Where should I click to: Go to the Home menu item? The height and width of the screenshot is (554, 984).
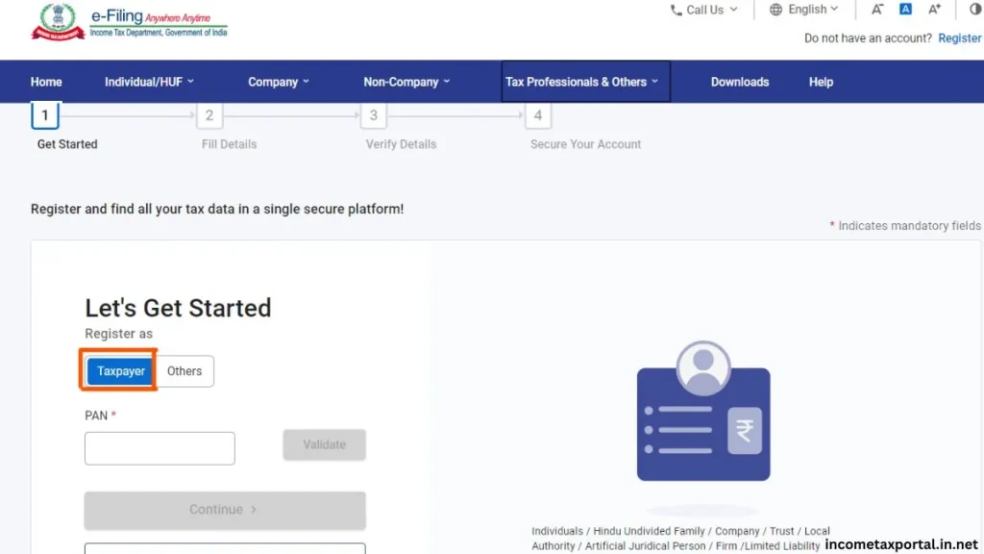click(x=46, y=82)
